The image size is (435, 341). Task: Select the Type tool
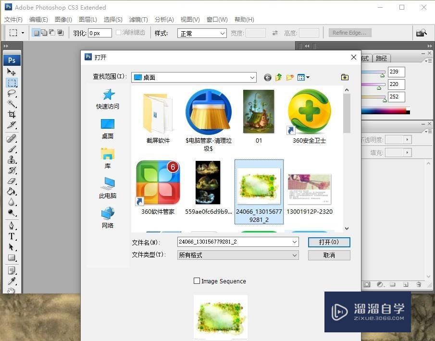[x=11, y=235]
